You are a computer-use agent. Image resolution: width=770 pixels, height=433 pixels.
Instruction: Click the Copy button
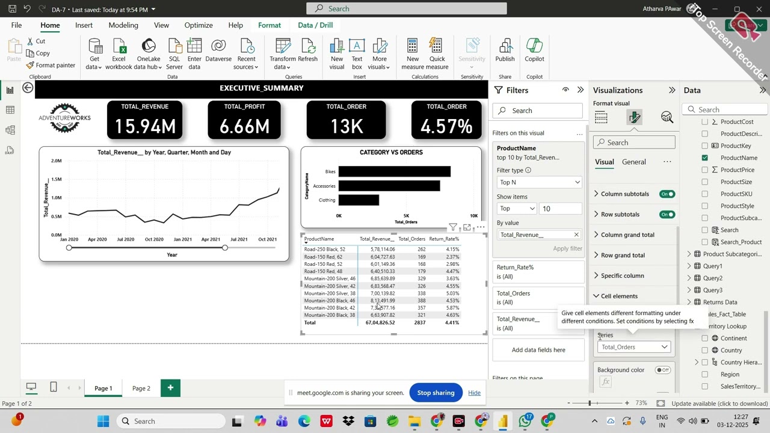pos(38,53)
